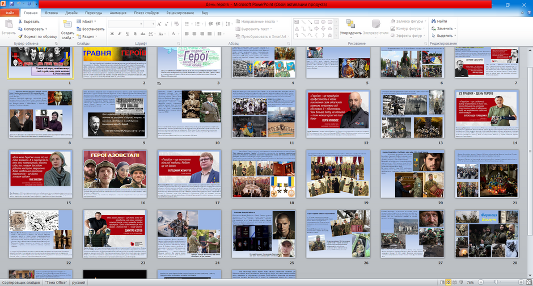Select the right arrow shape in gallery
The height and width of the screenshot is (286, 533).
tap(317, 28)
